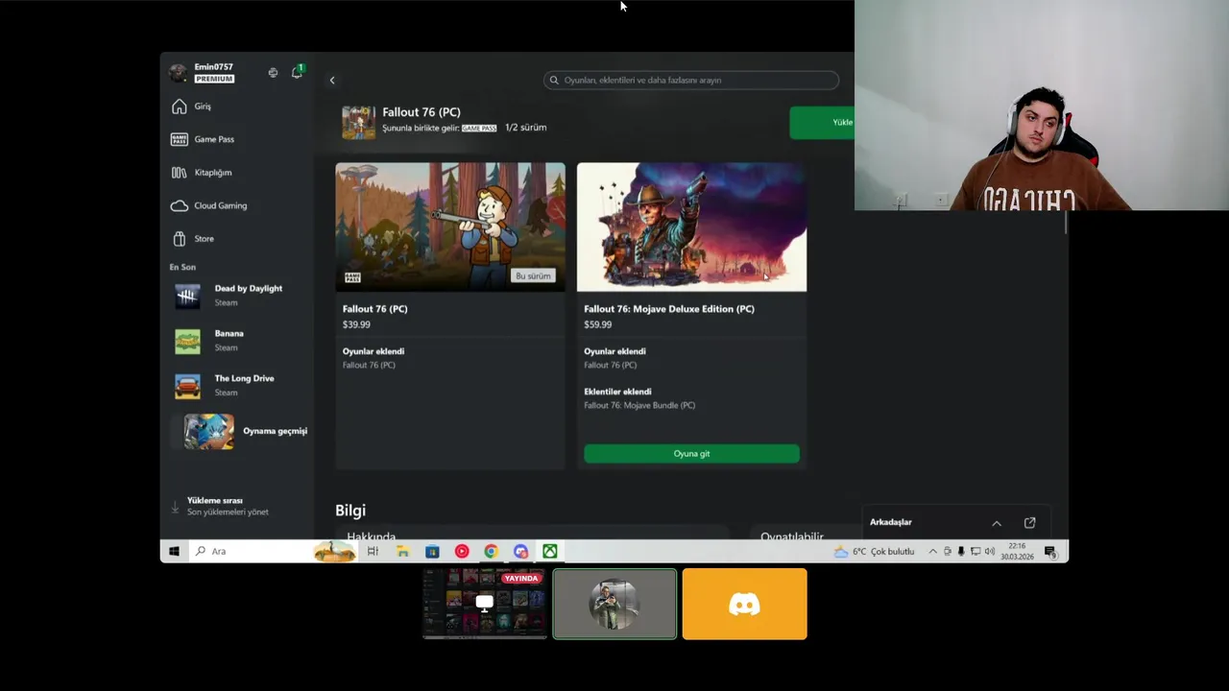
Task: Click the Fallout 76: Mojave Bundle (PC) text
Action: 639,405
